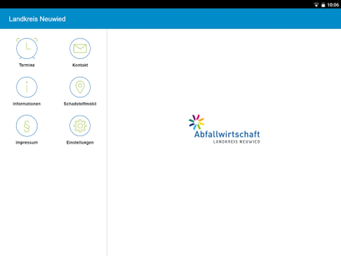The image size is (341, 256).
Task: Tap the 10:06 clock in status bar
Action: point(333,5)
